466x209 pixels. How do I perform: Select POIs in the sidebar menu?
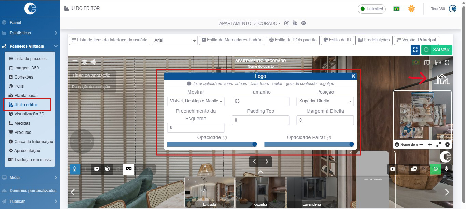click(19, 86)
